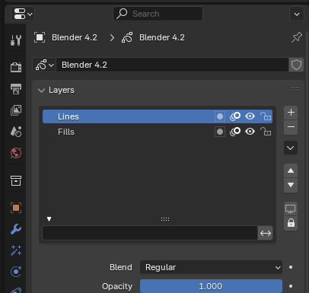Toggle onion skinning on Lines layer
Image resolution: width=309 pixels, height=293 pixels.
click(x=235, y=116)
